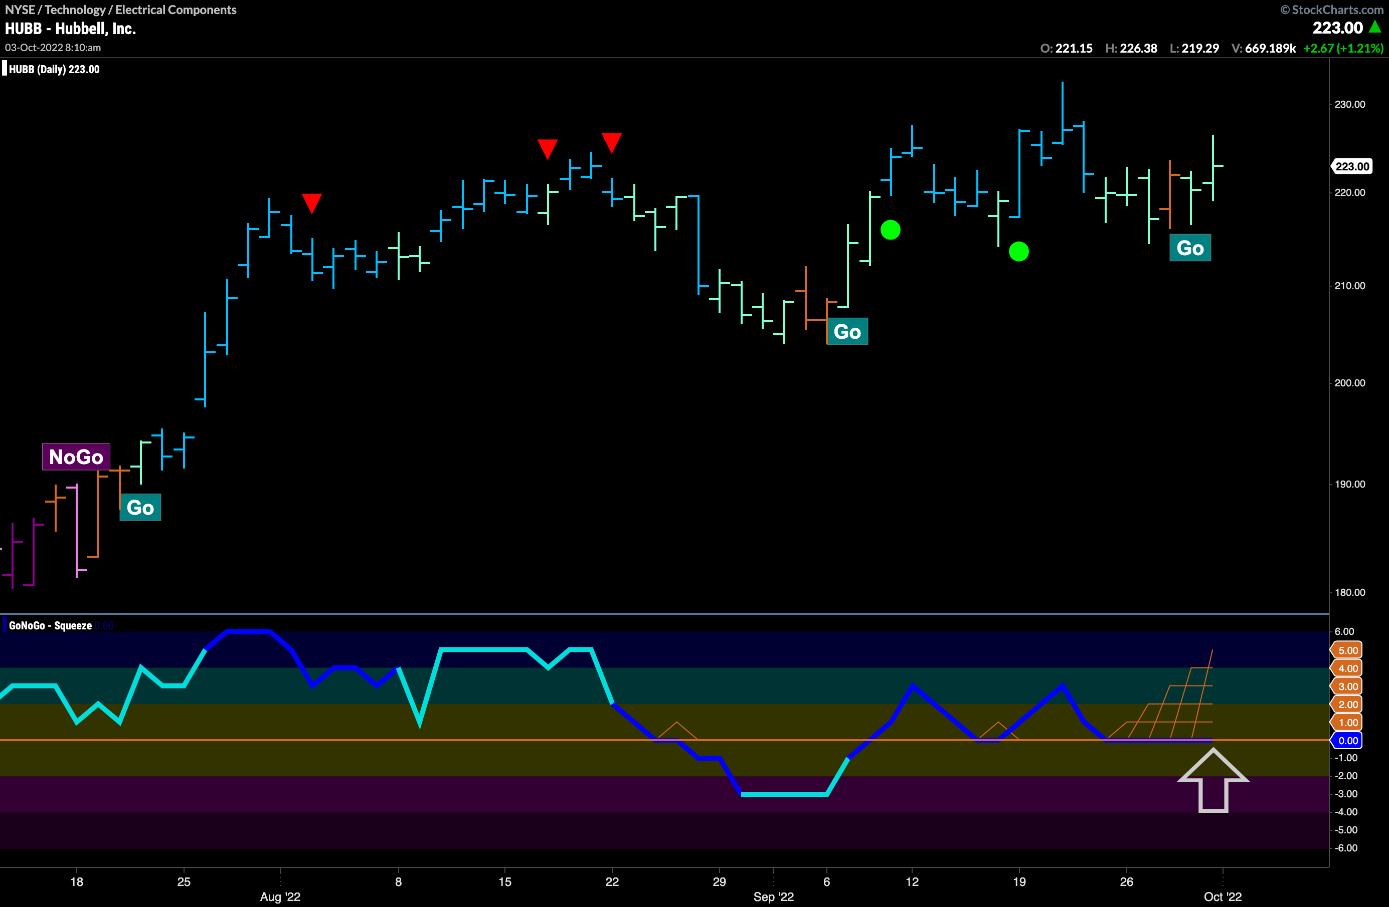This screenshot has height=907, width=1389.
Task: Click the Go label near September 6
Action: click(847, 331)
